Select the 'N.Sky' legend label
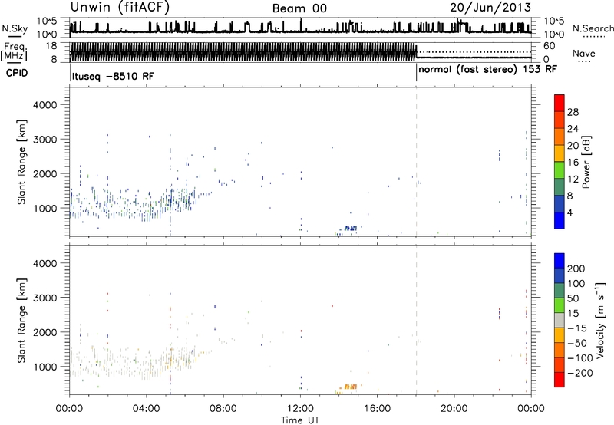 pos(15,28)
